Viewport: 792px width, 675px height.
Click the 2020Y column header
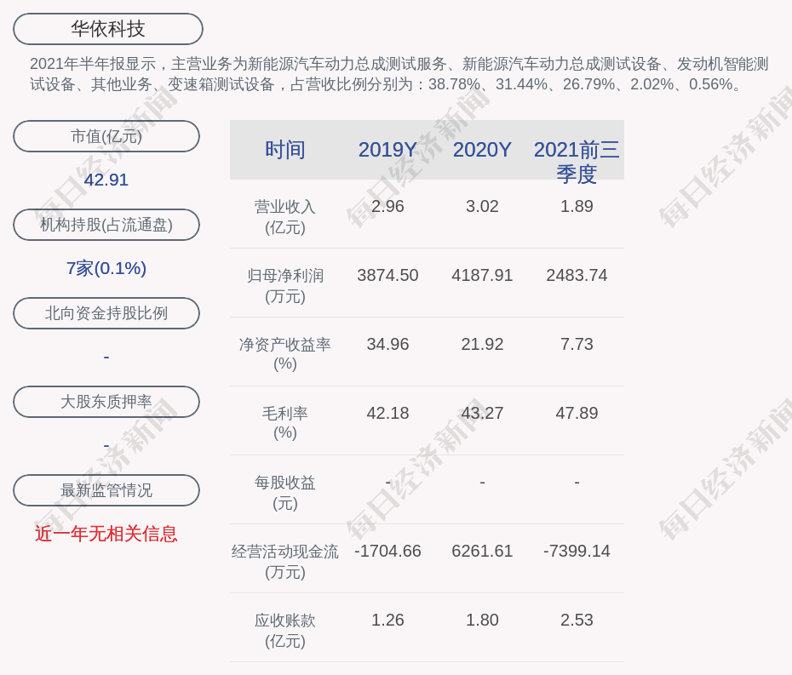click(482, 150)
